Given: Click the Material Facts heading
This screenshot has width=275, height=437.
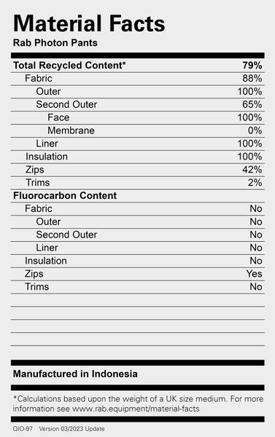Looking at the screenshot, I should (x=89, y=23).
